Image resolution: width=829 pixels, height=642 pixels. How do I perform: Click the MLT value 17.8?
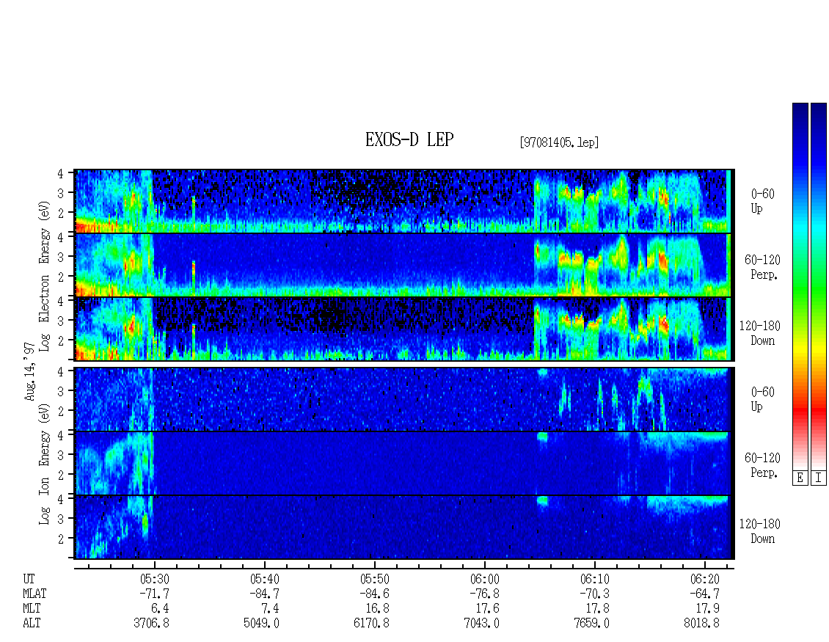[x=597, y=609]
